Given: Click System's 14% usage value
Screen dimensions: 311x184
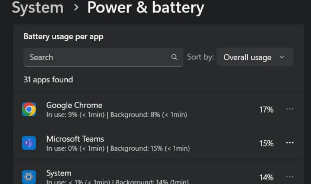Looking at the screenshot, I should [x=266, y=177].
